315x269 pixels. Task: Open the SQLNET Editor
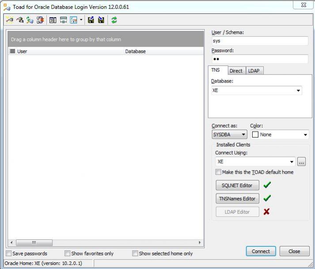(237, 185)
